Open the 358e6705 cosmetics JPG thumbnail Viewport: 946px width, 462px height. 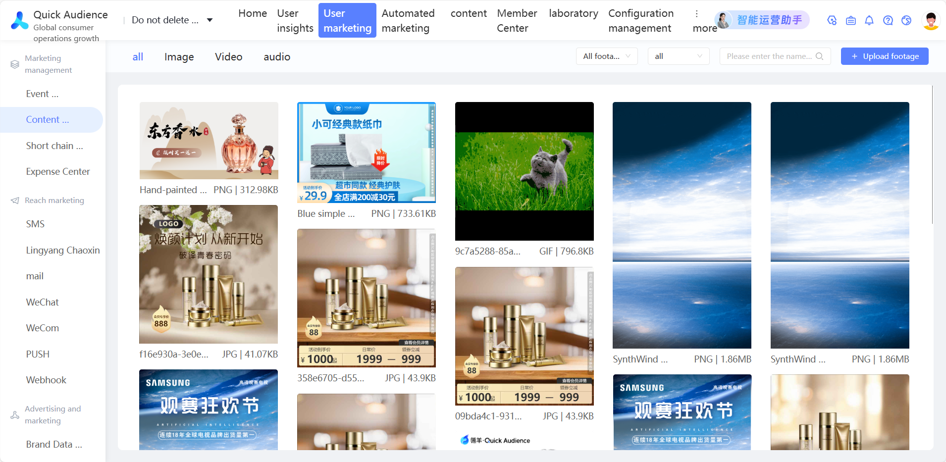[x=367, y=298]
